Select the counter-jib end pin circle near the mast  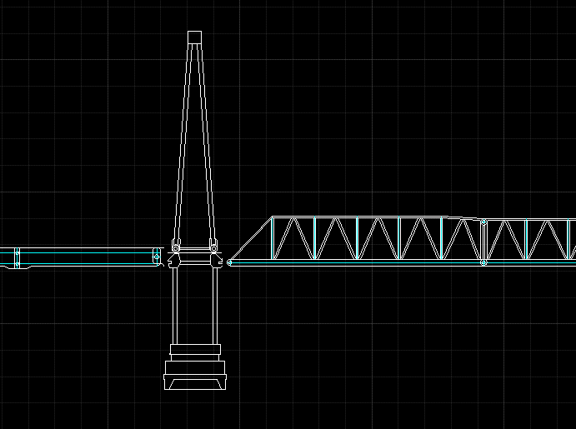[x=157, y=257]
